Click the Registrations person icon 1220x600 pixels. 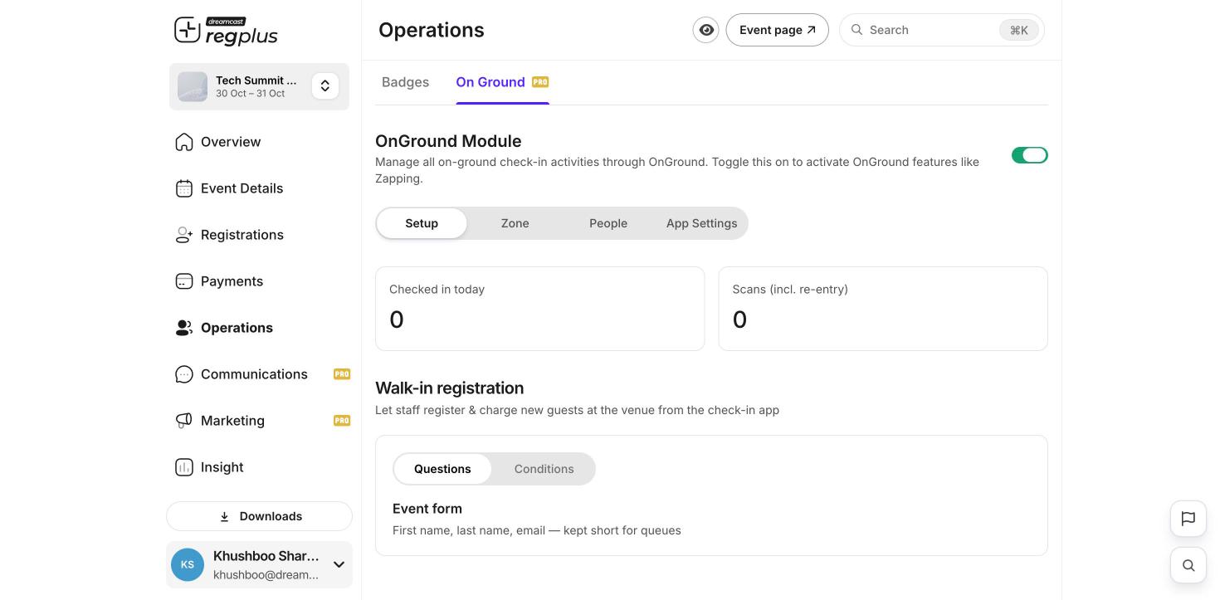[x=184, y=235]
